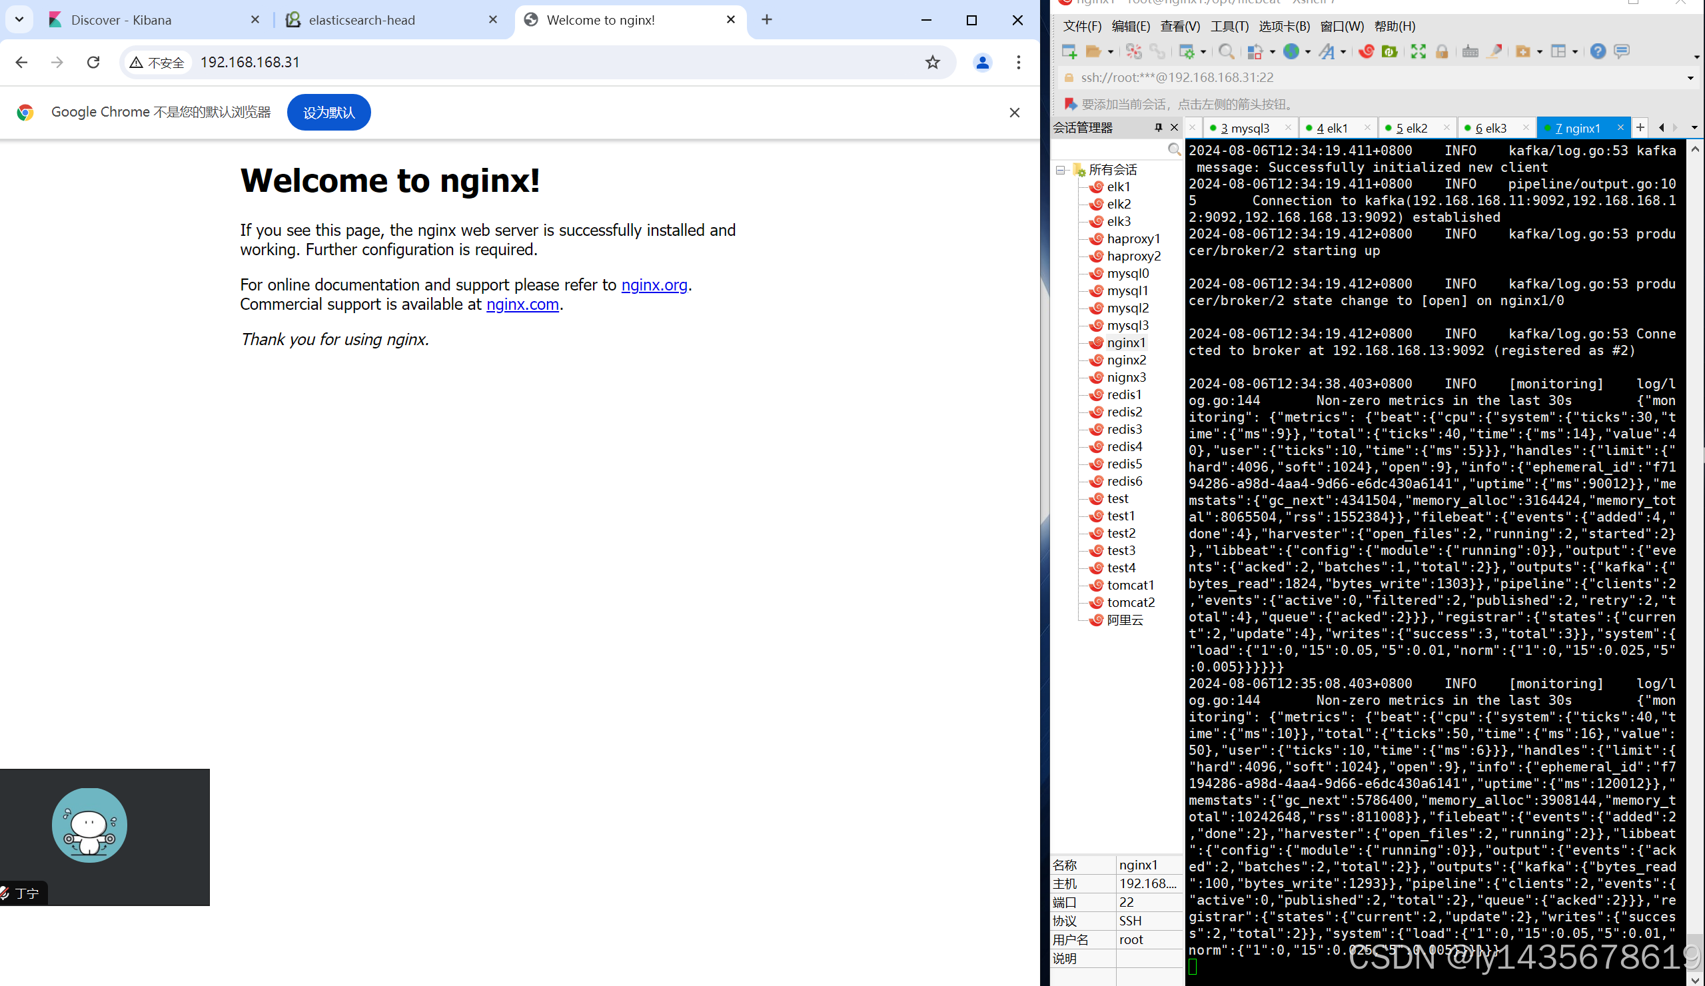Open the 编辑(E) menu in Xshell
Image resolution: width=1705 pixels, height=986 pixels.
point(1131,27)
